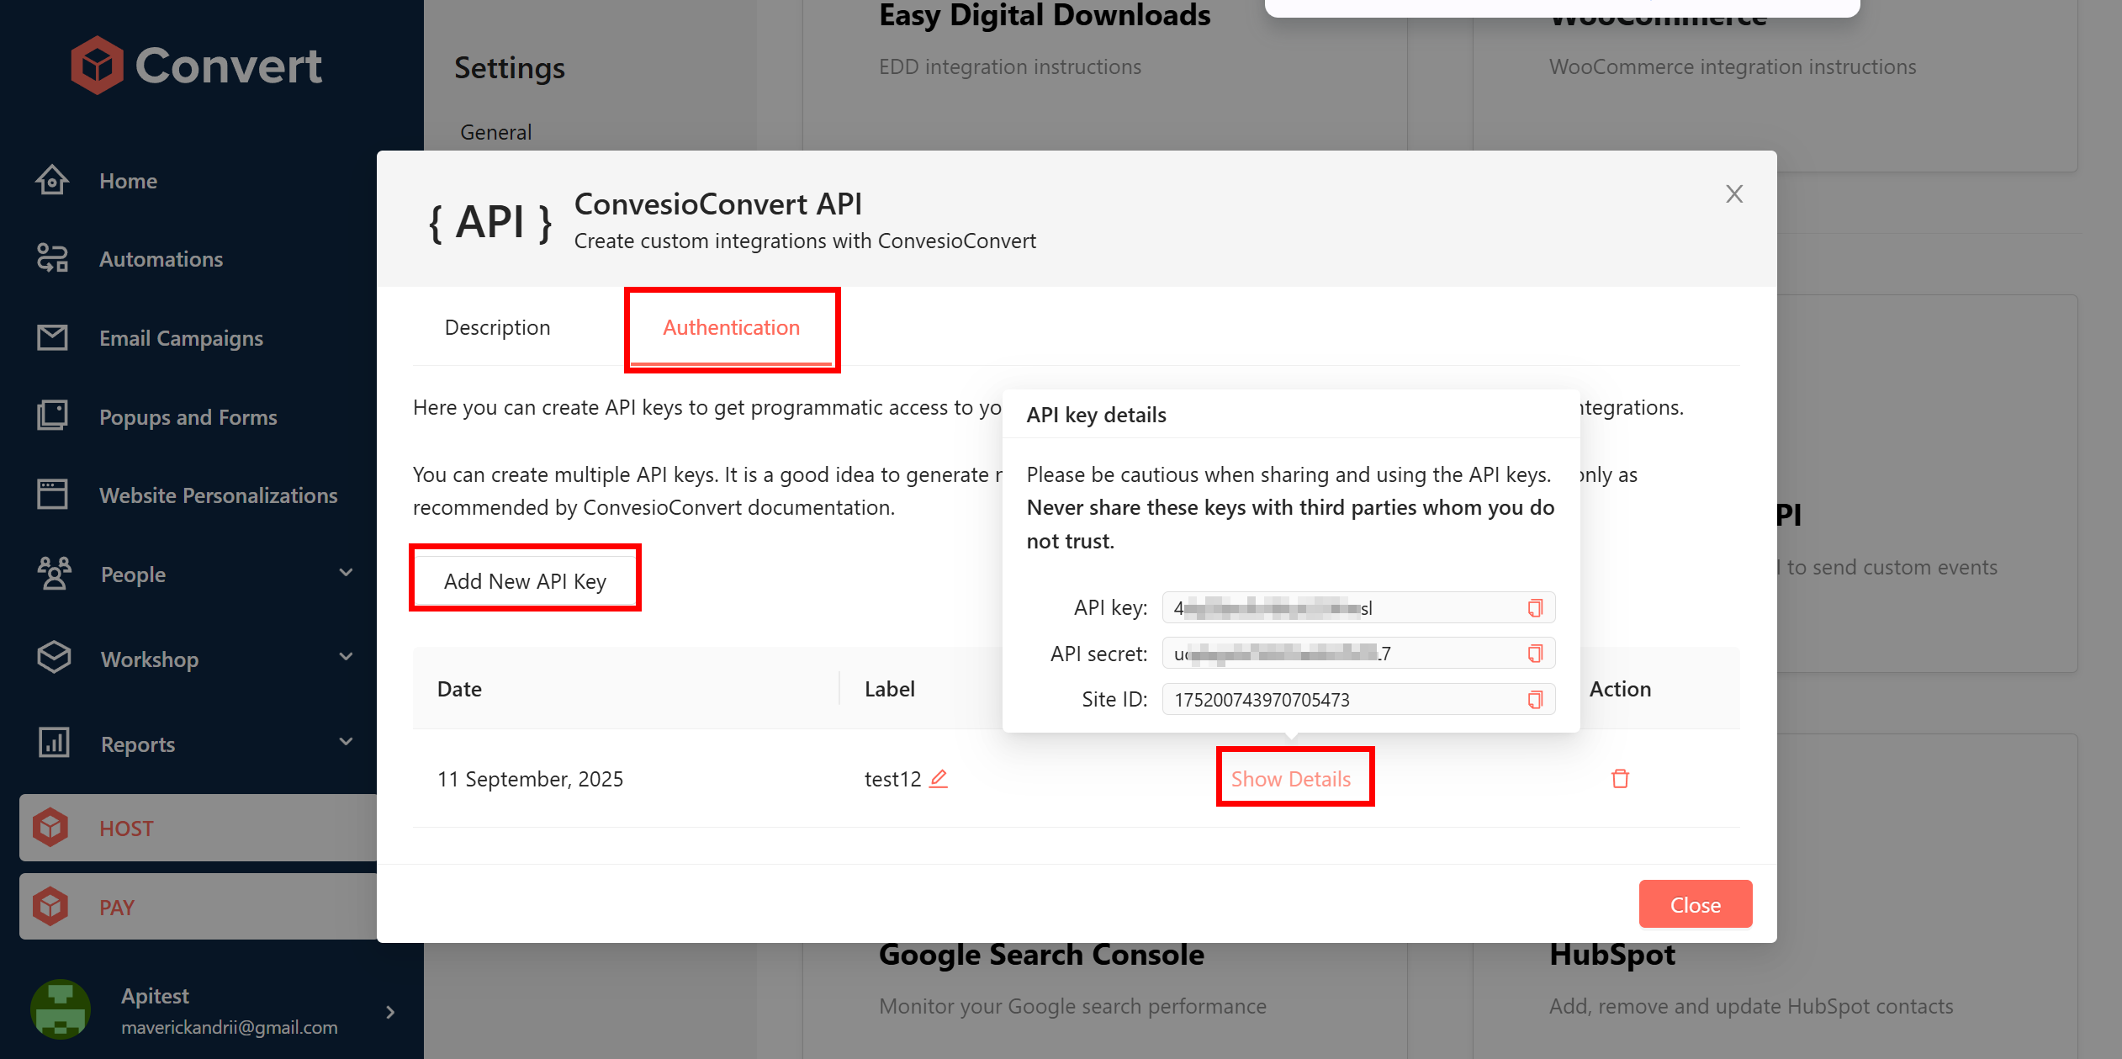Go to Popups and Forms
The height and width of the screenshot is (1059, 2122).
click(x=188, y=417)
